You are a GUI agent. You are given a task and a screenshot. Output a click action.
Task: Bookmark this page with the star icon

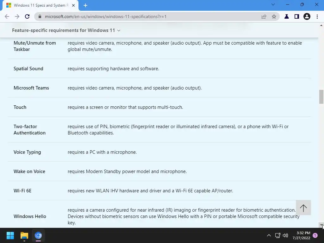coord(274,16)
